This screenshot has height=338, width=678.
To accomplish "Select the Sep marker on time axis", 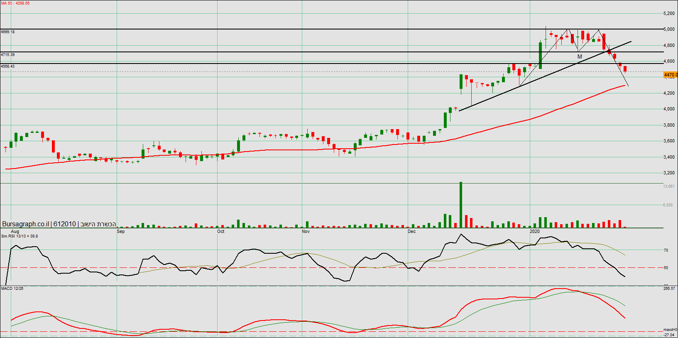I will [120, 231].
